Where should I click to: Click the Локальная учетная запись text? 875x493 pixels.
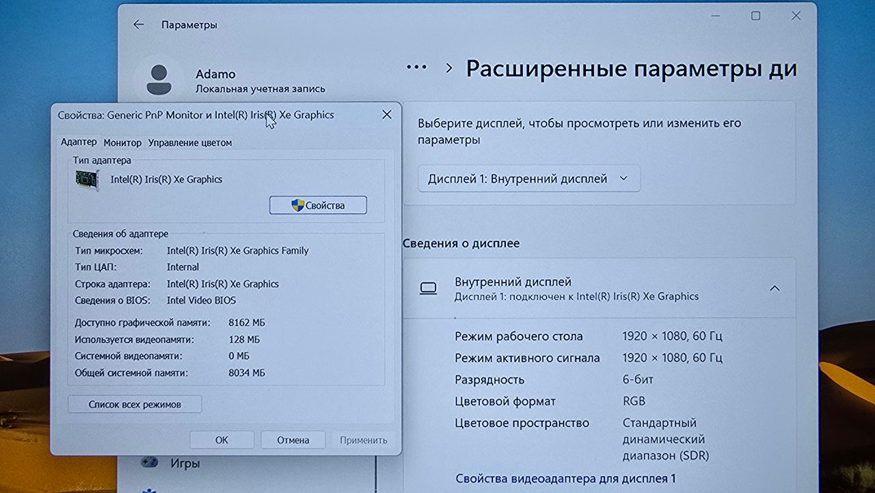(x=260, y=89)
